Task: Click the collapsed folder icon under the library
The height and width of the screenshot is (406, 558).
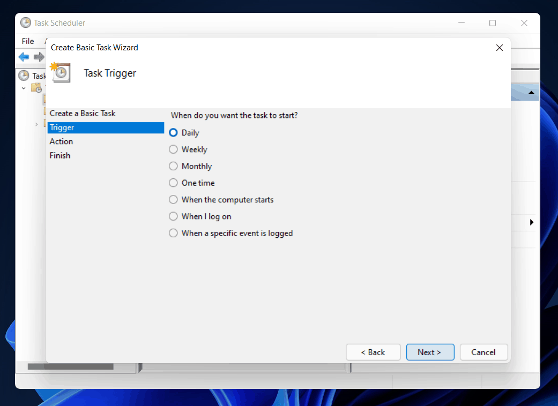Action: coord(46,124)
